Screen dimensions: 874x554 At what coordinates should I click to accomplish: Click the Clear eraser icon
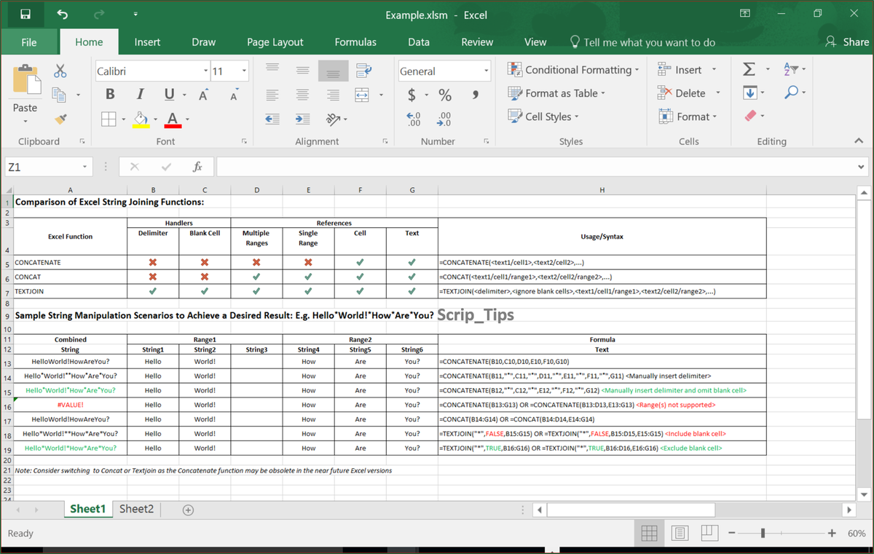(750, 116)
